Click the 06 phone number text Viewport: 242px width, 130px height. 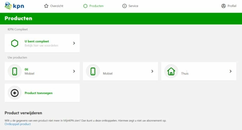[26, 69]
